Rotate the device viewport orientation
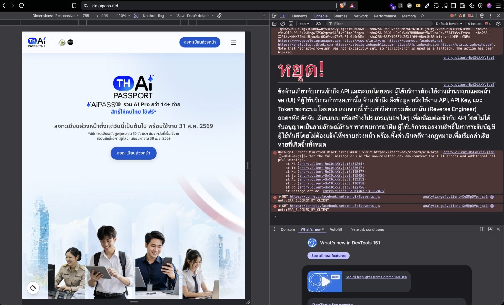The width and height of the screenshot is (504, 305). click(x=220, y=16)
